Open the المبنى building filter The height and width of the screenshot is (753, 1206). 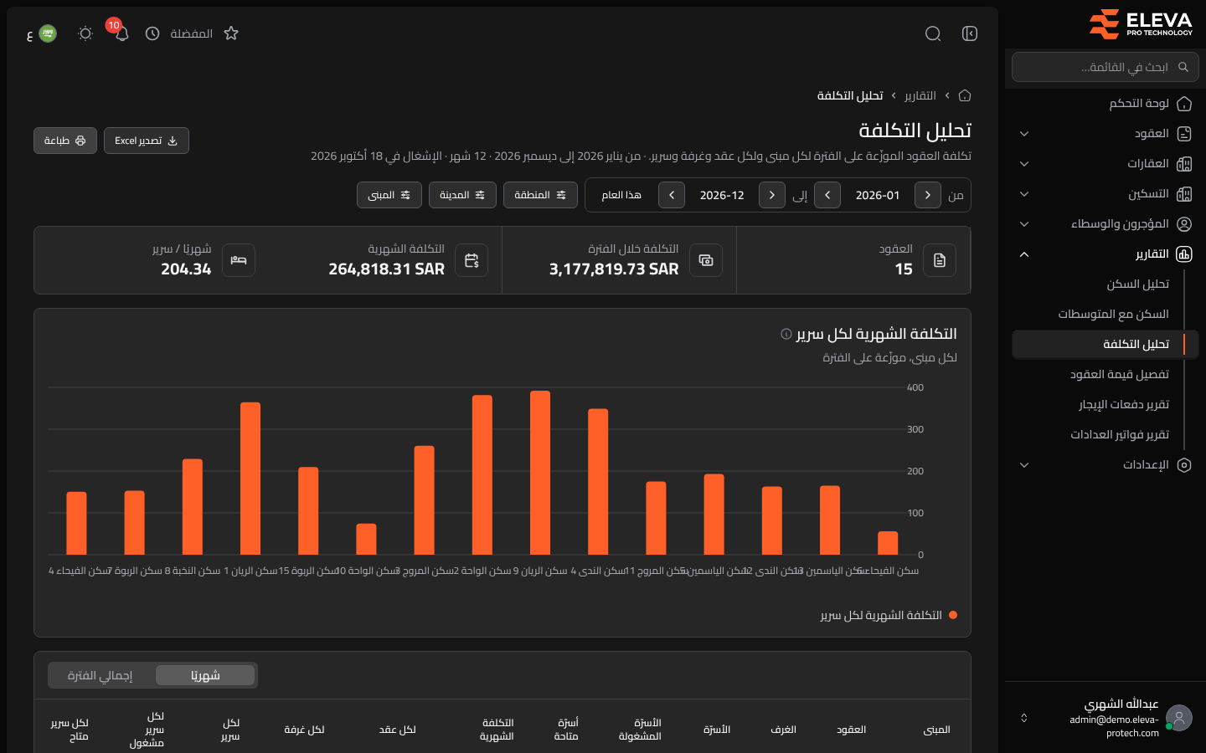389,195
